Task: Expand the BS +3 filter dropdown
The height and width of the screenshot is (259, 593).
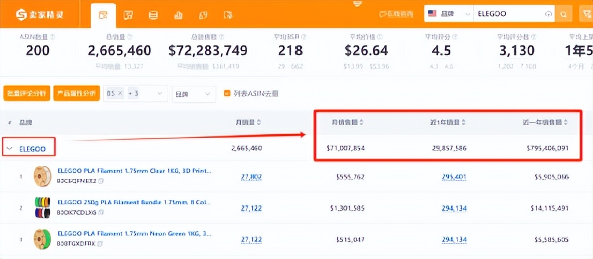Action: coord(136,94)
